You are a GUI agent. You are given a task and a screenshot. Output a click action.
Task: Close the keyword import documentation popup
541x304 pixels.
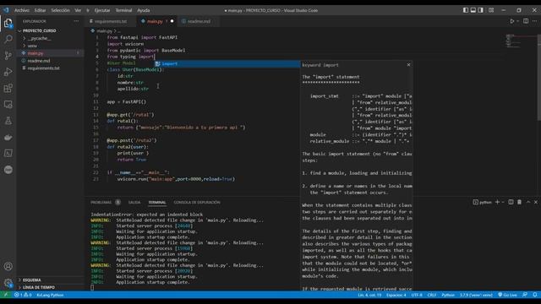tap(408, 65)
